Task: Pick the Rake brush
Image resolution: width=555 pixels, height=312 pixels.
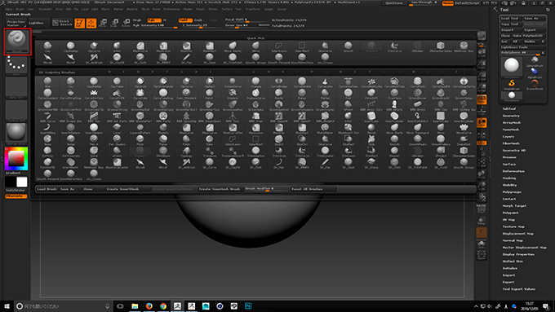Action: tap(209, 140)
